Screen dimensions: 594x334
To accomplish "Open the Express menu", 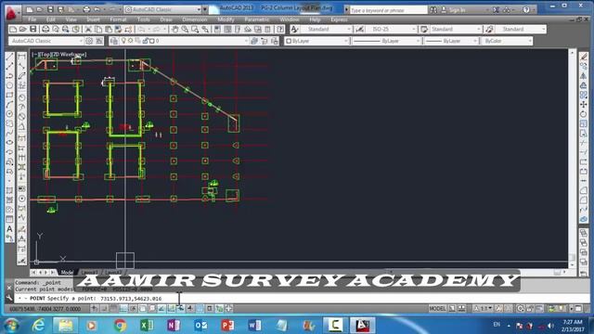I will point(339,19).
